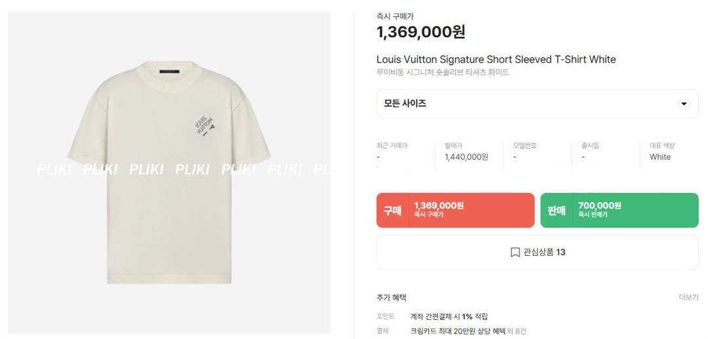Open the size dropdown arrow icon
708x339 pixels.
coord(684,104)
